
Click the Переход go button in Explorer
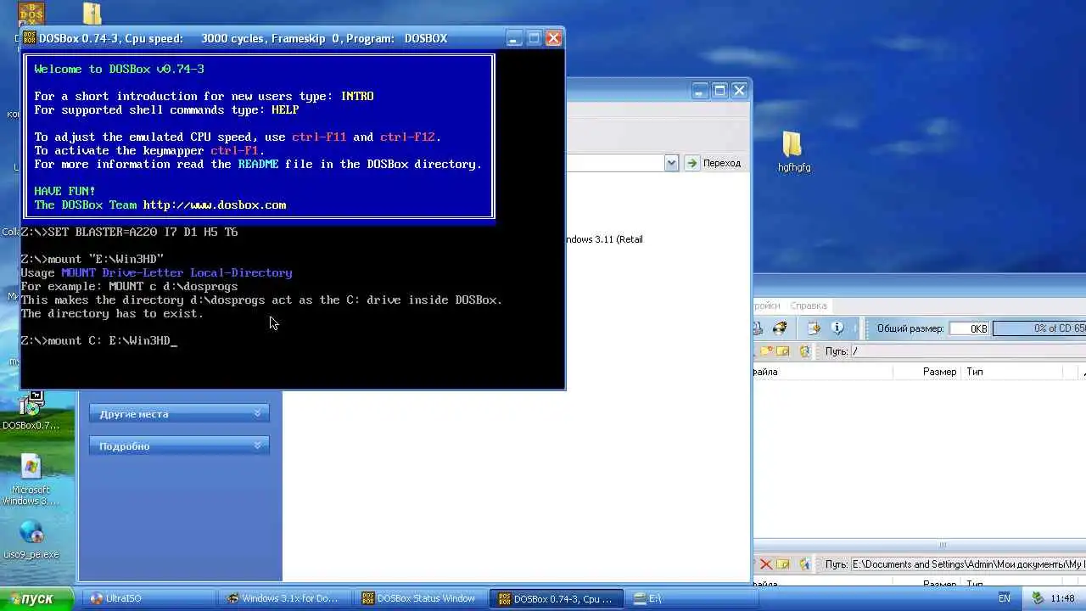point(714,163)
